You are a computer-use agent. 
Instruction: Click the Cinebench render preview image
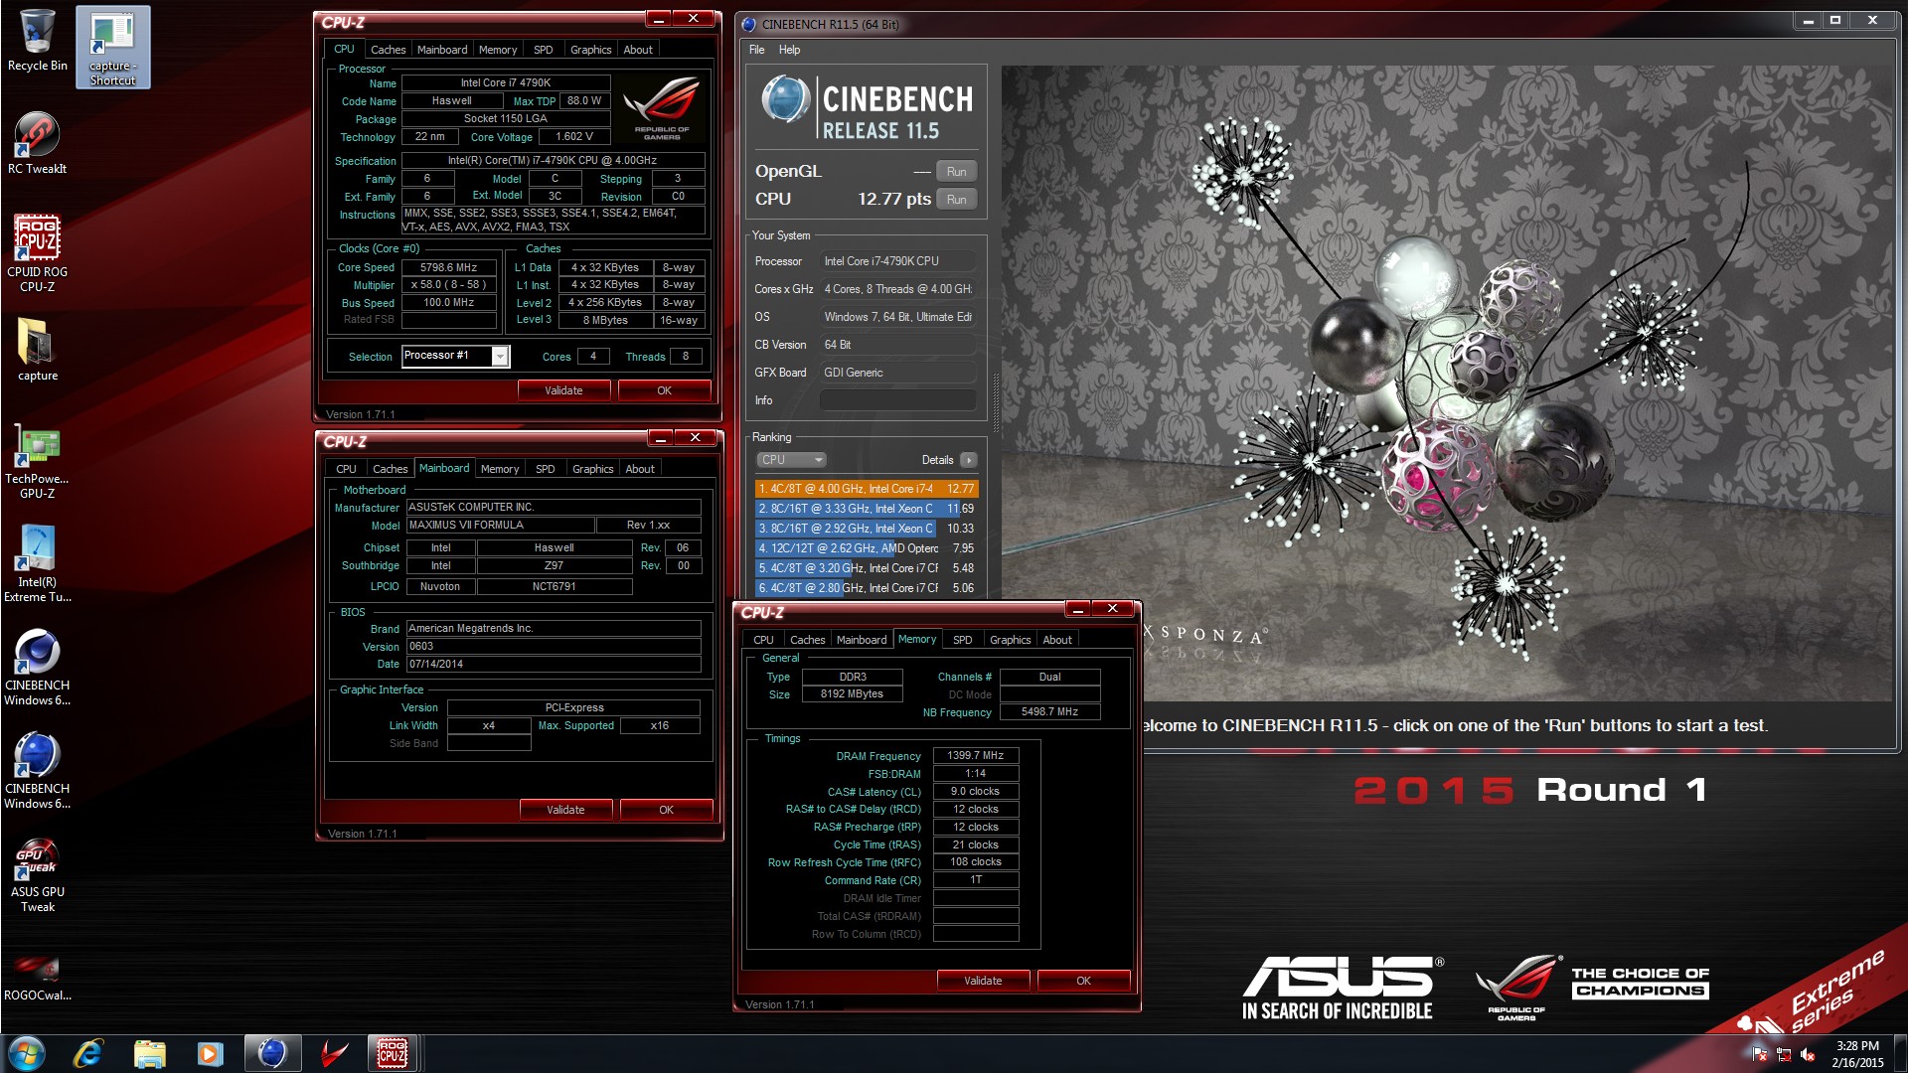(x=1447, y=383)
